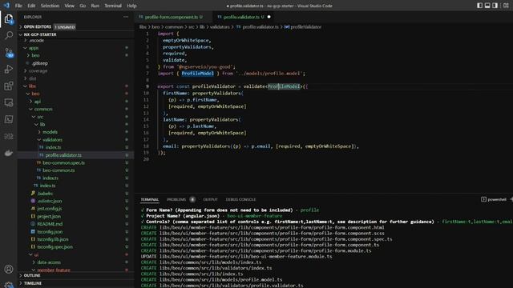Open the Accounts icon
This screenshot has width=513, height=288.
9,269
